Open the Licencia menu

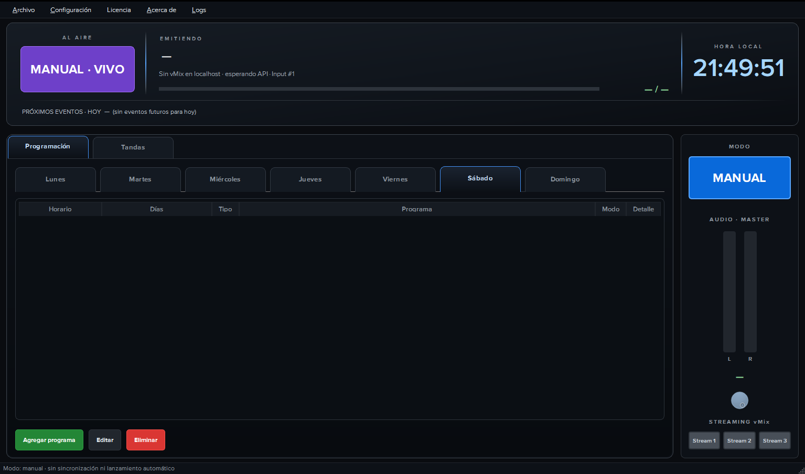(119, 9)
